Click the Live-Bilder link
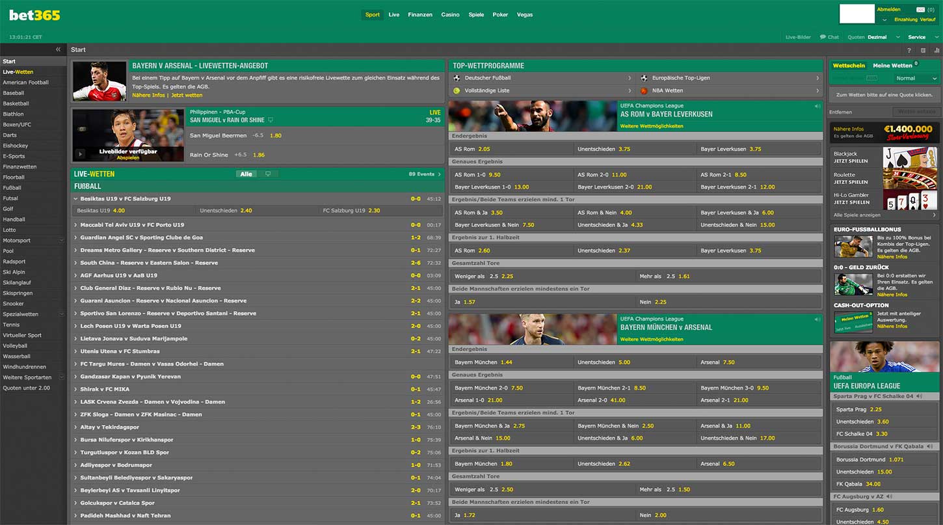943x525 pixels. 798,37
